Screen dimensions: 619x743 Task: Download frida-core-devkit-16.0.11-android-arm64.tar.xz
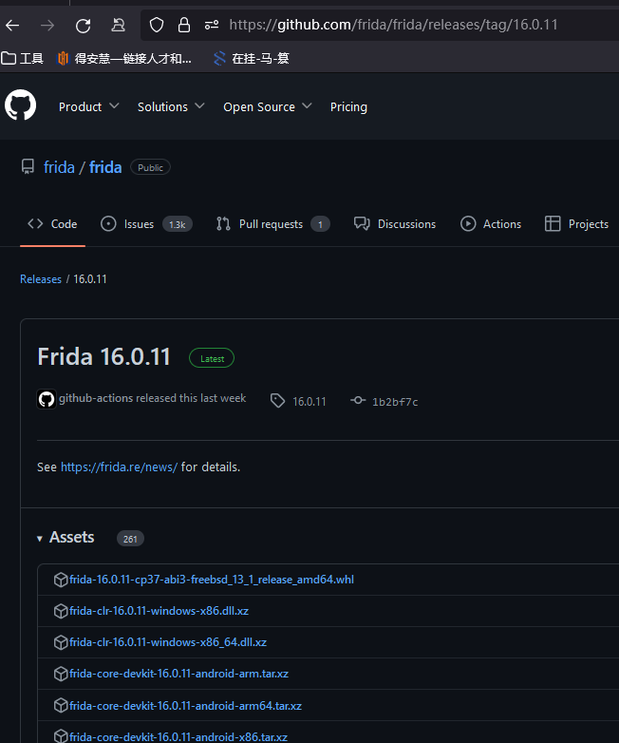tap(185, 706)
